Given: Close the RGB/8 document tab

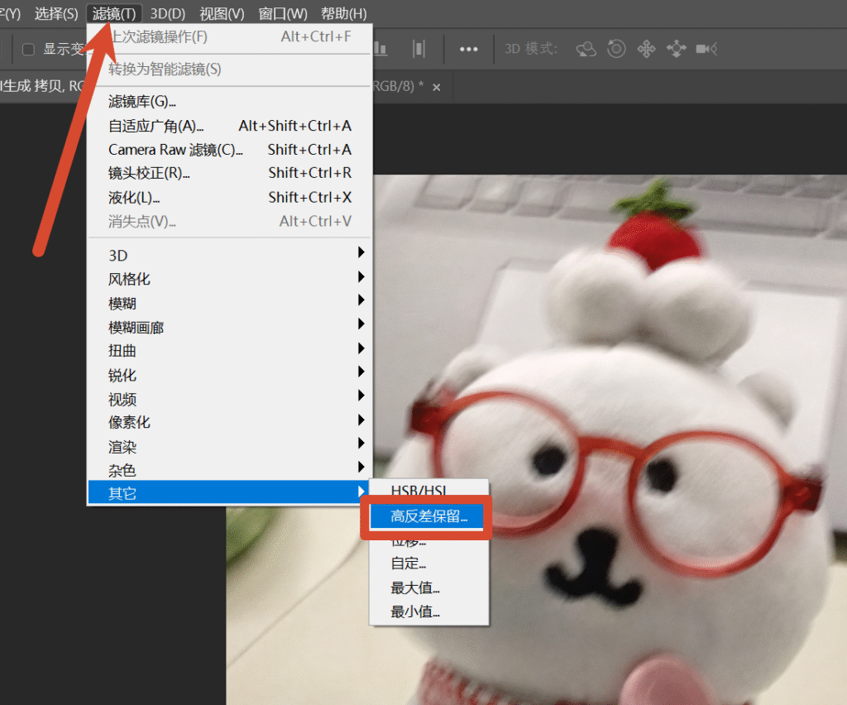Looking at the screenshot, I should [437, 88].
